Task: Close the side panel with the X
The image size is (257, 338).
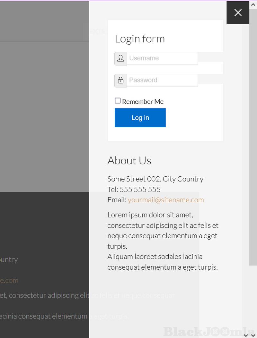Action: 238,13
